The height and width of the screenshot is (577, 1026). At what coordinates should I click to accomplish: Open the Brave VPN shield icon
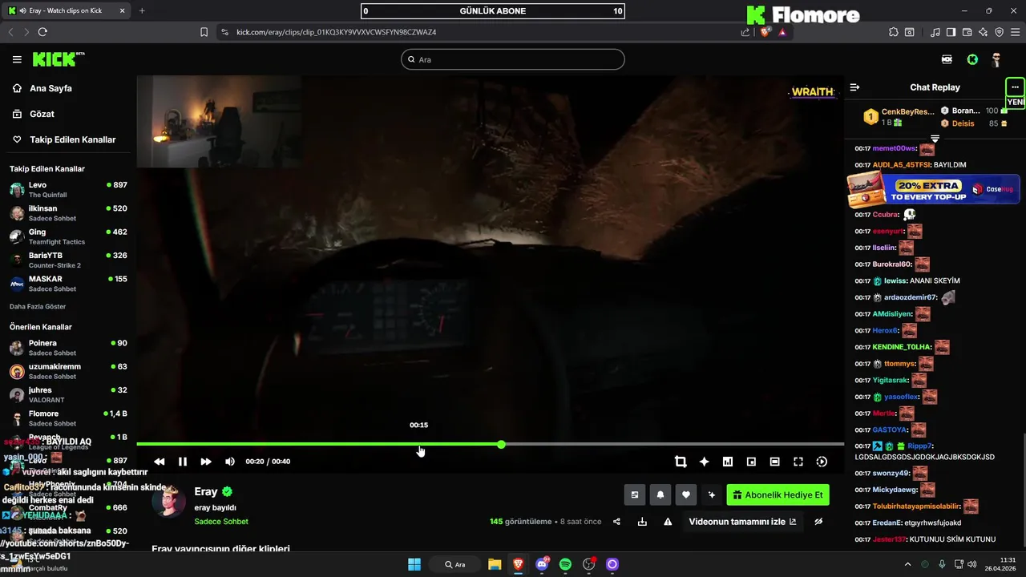[999, 32]
